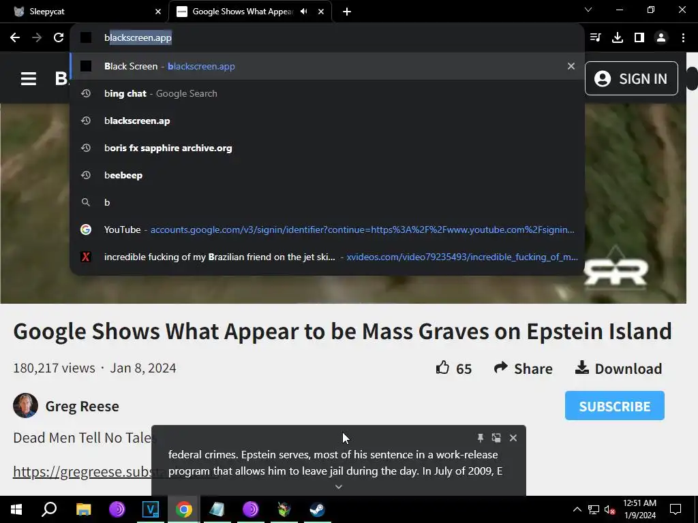The width and height of the screenshot is (698, 523).
Task: Click the SIGN IN button
Action: (631, 79)
